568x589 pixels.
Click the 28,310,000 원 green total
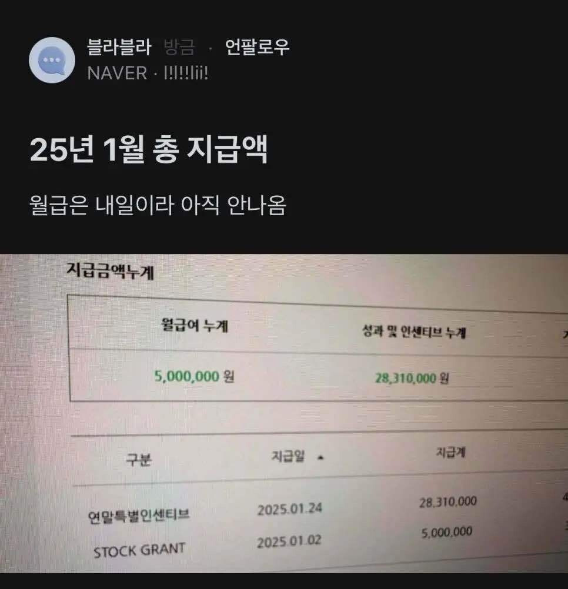coord(412,378)
